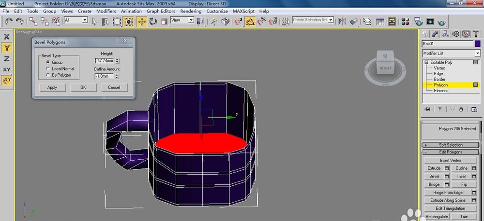484x221 pixels.
Task: Open the Material Editor spheres icon
Action: pos(405,22)
